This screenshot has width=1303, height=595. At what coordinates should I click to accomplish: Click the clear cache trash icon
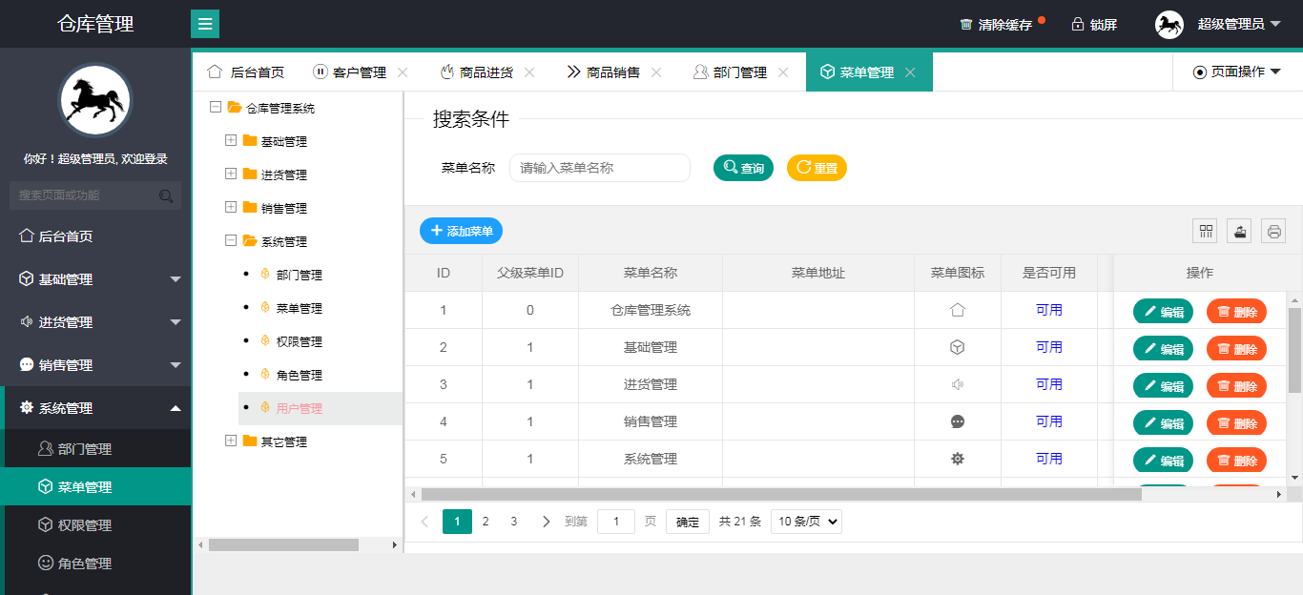pyautogui.click(x=966, y=25)
